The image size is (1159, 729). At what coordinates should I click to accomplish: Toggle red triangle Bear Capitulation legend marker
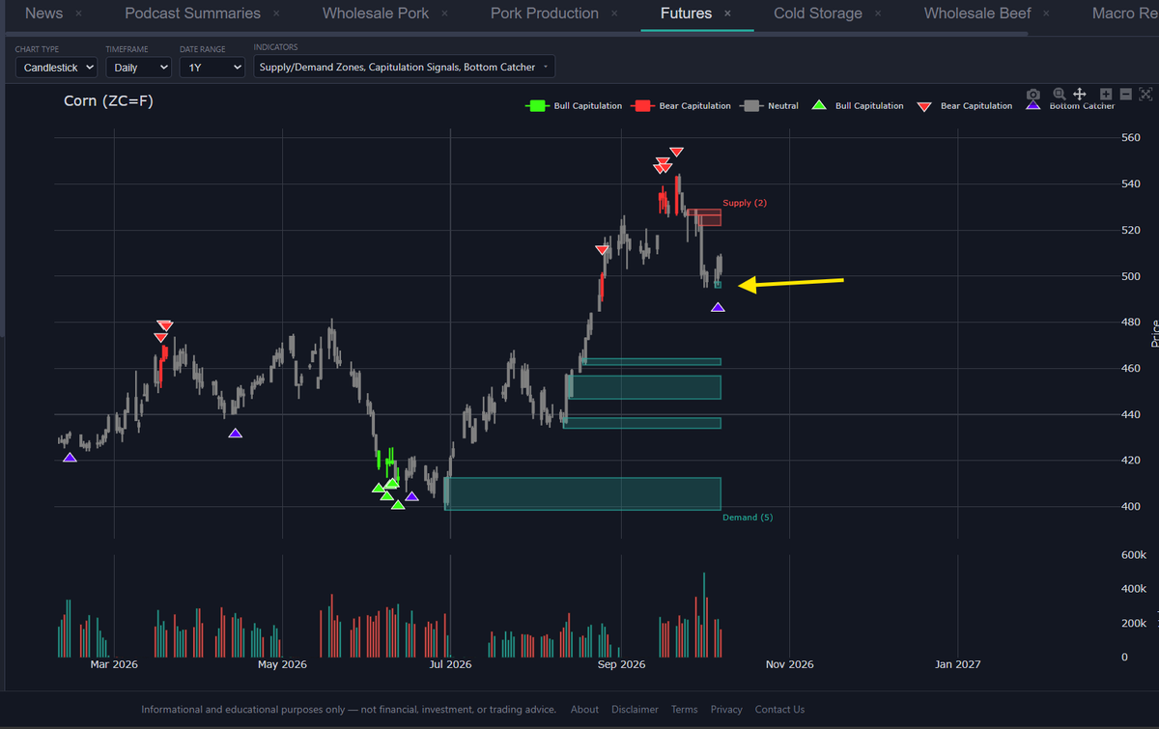point(963,106)
